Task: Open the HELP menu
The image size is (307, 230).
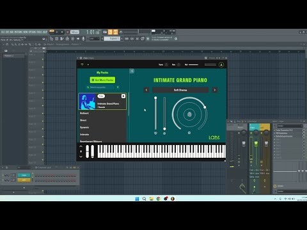Action: click(x=45, y=32)
